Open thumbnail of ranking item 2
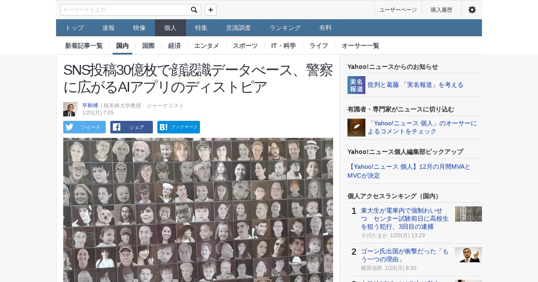Screen dimensions: 538x282 [x=469, y=255]
